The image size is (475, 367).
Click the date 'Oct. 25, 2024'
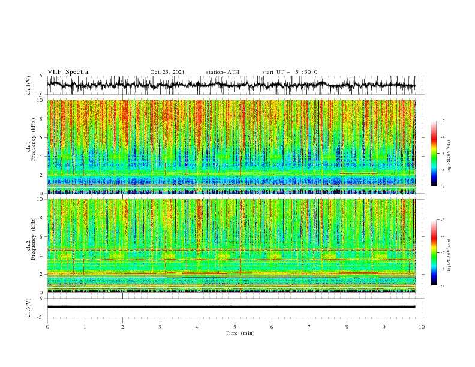pyautogui.click(x=167, y=72)
